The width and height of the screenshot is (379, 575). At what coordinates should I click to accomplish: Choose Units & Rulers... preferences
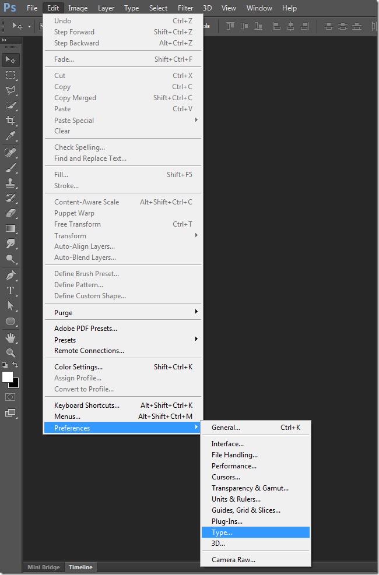[x=256, y=499]
